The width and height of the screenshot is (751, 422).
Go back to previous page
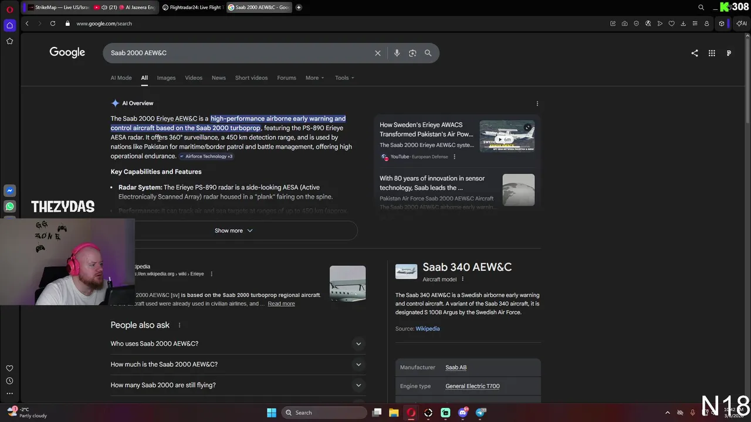27,23
